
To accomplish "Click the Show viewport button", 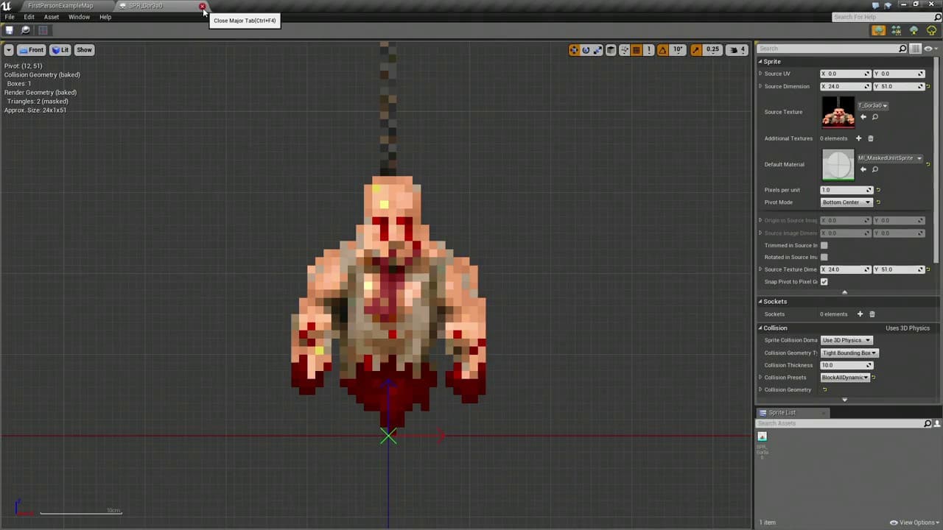I will tap(84, 49).
